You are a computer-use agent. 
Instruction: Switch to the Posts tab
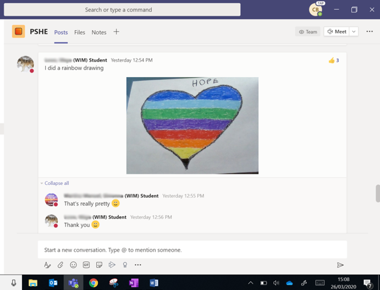click(x=61, y=32)
